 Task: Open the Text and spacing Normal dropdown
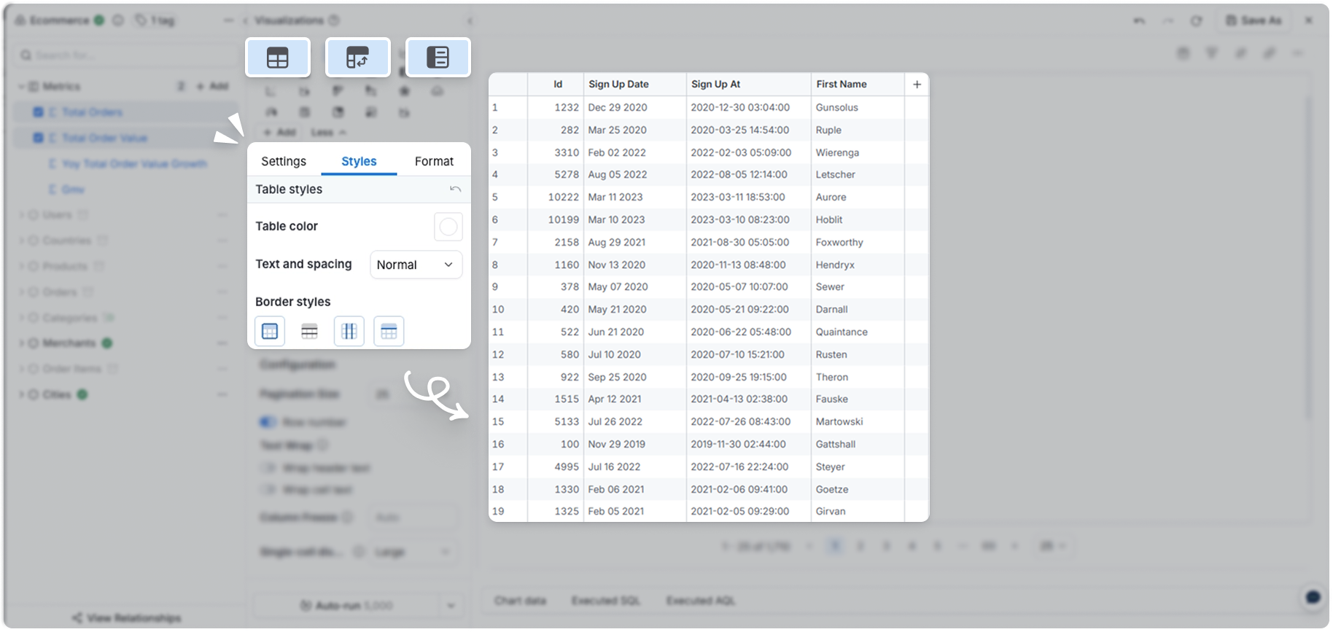coord(416,265)
